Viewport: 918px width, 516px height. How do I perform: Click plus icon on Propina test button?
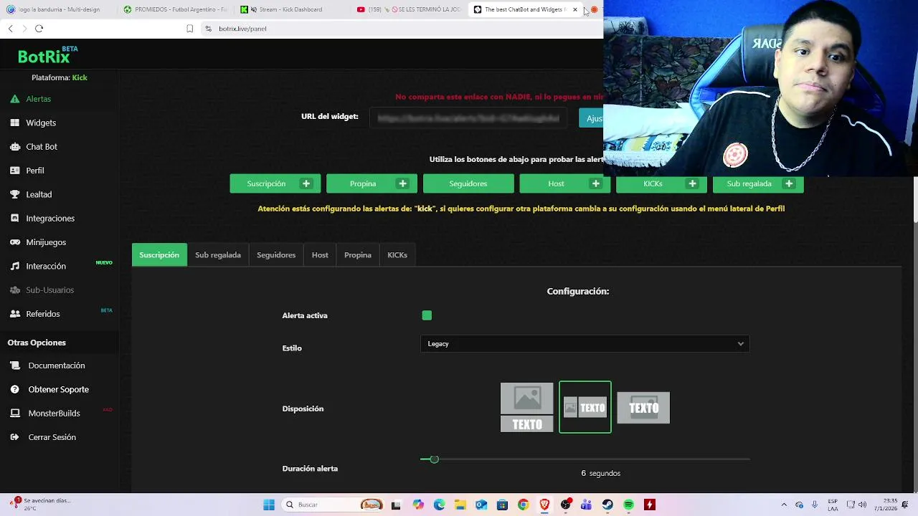click(402, 183)
